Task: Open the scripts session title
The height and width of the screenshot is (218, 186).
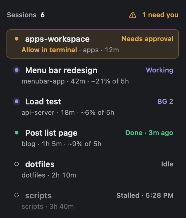Action: coord(38,196)
